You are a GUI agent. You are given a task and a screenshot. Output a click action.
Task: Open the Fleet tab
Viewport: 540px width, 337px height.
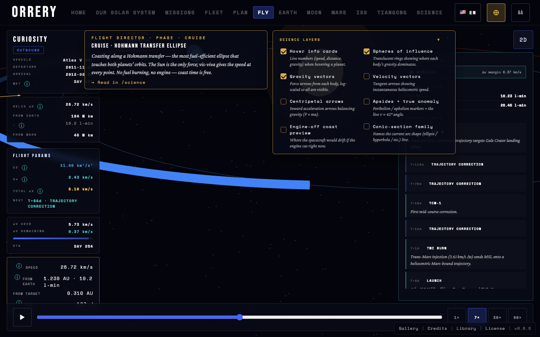(x=214, y=13)
